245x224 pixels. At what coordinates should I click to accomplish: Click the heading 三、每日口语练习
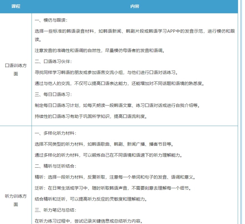[x=53, y=94]
